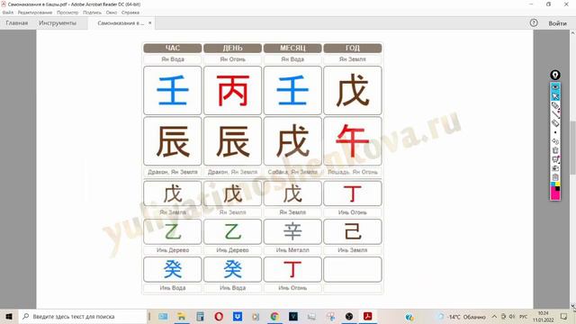Click the taskbar search field
This screenshot has width=576, height=324.
coord(83,316)
